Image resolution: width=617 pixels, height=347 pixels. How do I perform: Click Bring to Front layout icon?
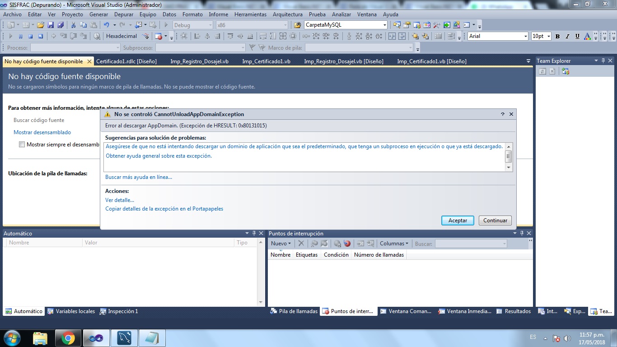click(415, 36)
